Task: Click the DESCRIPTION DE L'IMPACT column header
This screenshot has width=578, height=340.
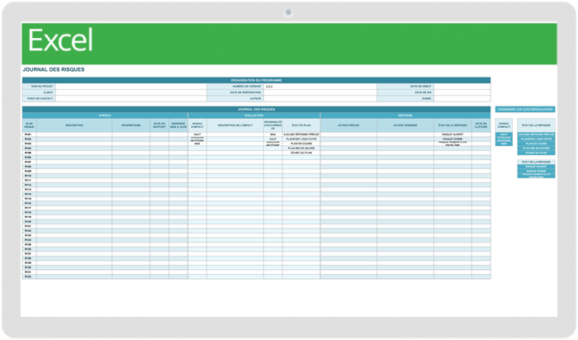Action: 235,125
